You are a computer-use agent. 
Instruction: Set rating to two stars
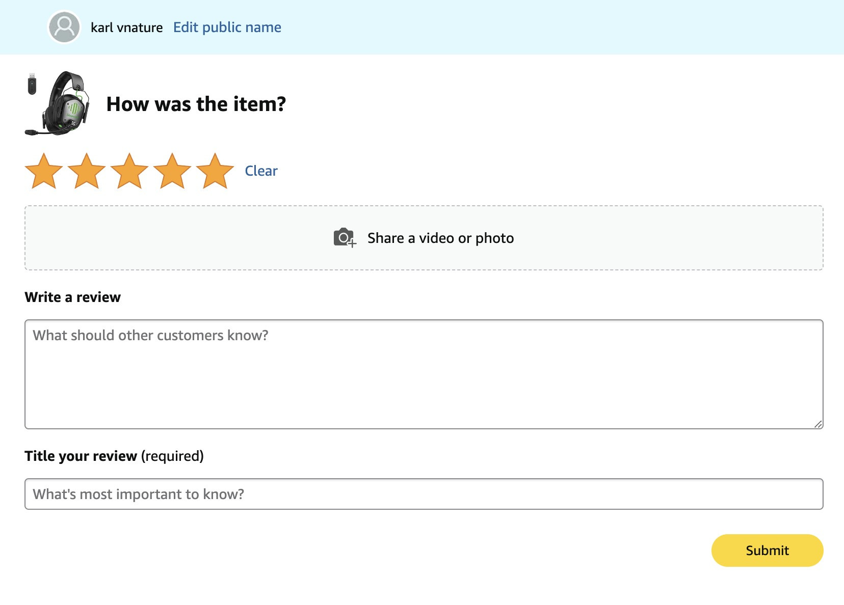coord(87,171)
